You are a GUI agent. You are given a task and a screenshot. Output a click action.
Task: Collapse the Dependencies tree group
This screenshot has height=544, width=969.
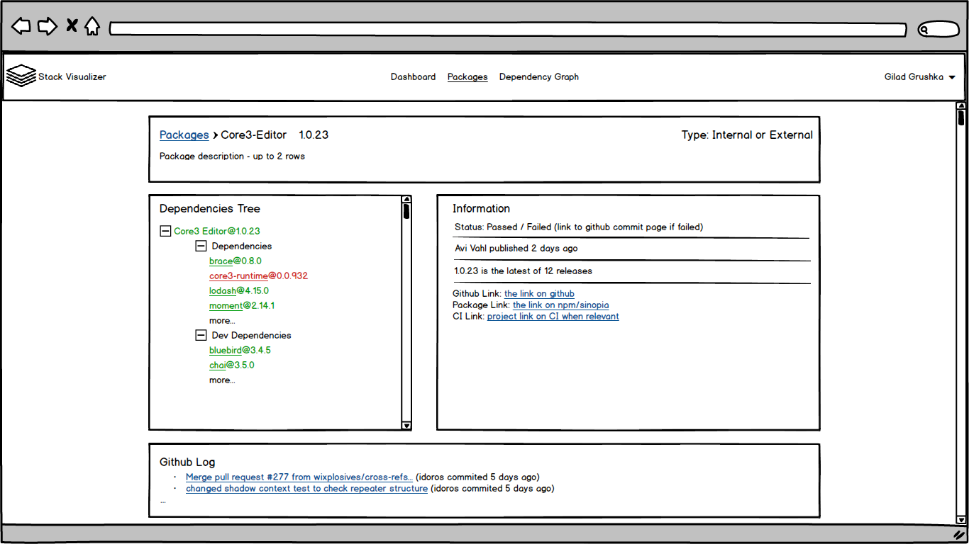tap(201, 246)
